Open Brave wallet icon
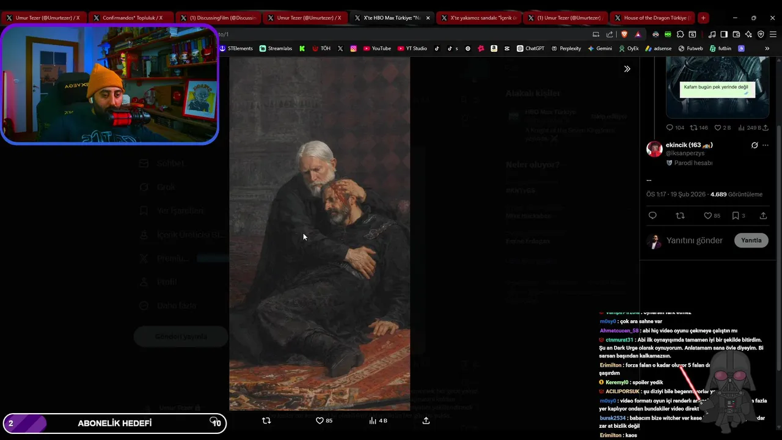The height and width of the screenshot is (440, 782). (x=736, y=34)
